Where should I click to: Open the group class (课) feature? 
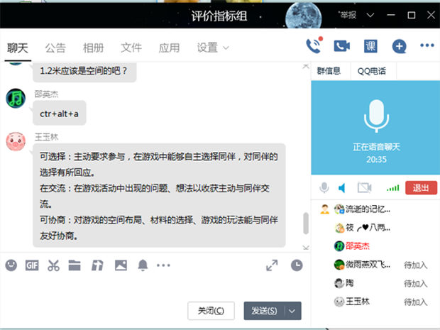pos(370,46)
